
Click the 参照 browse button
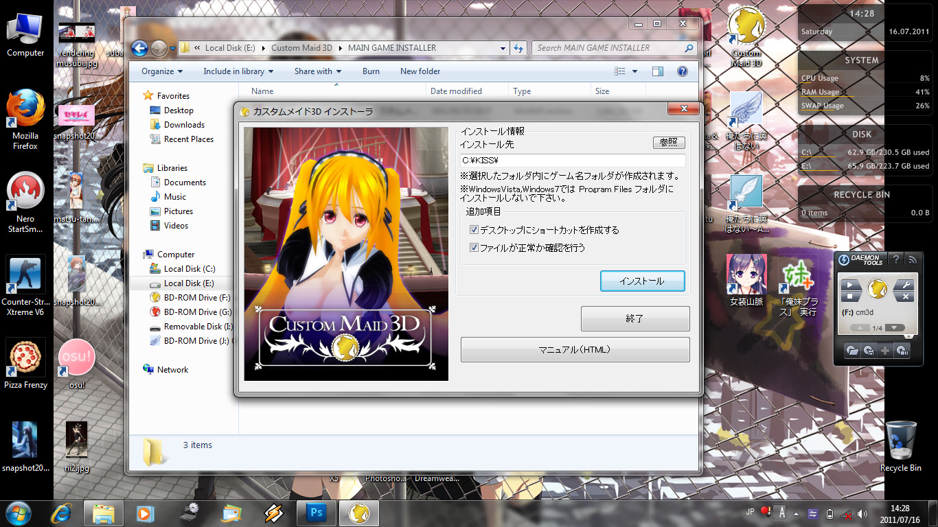pyautogui.click(x=669, y=143)
